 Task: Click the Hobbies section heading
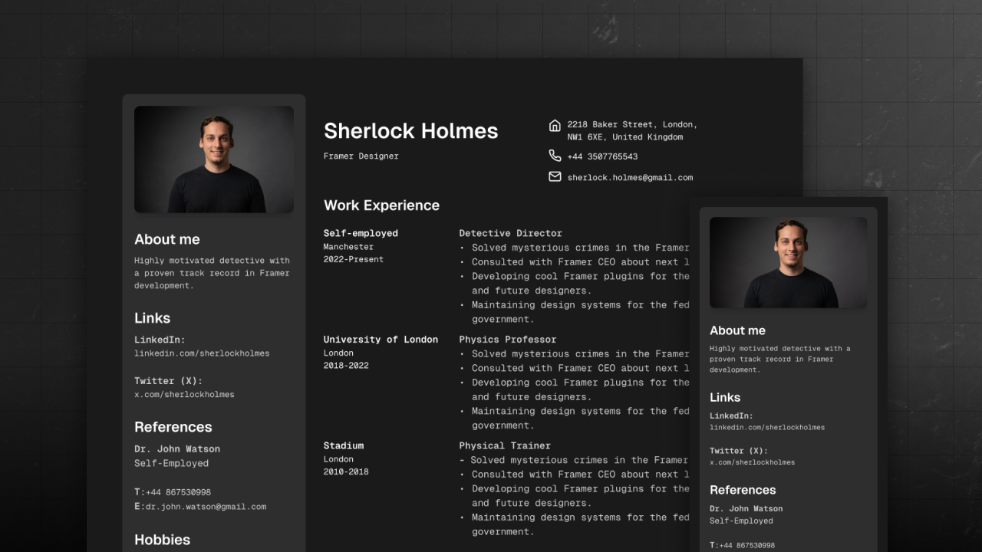click(x=162, y=540)
